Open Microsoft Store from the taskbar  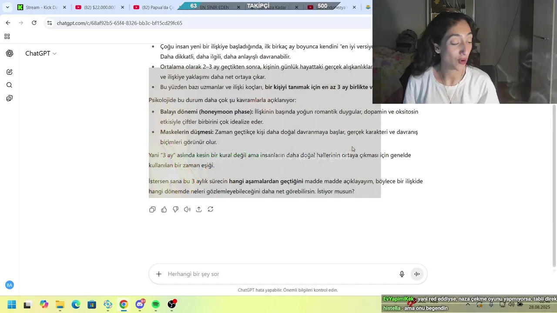92,304
